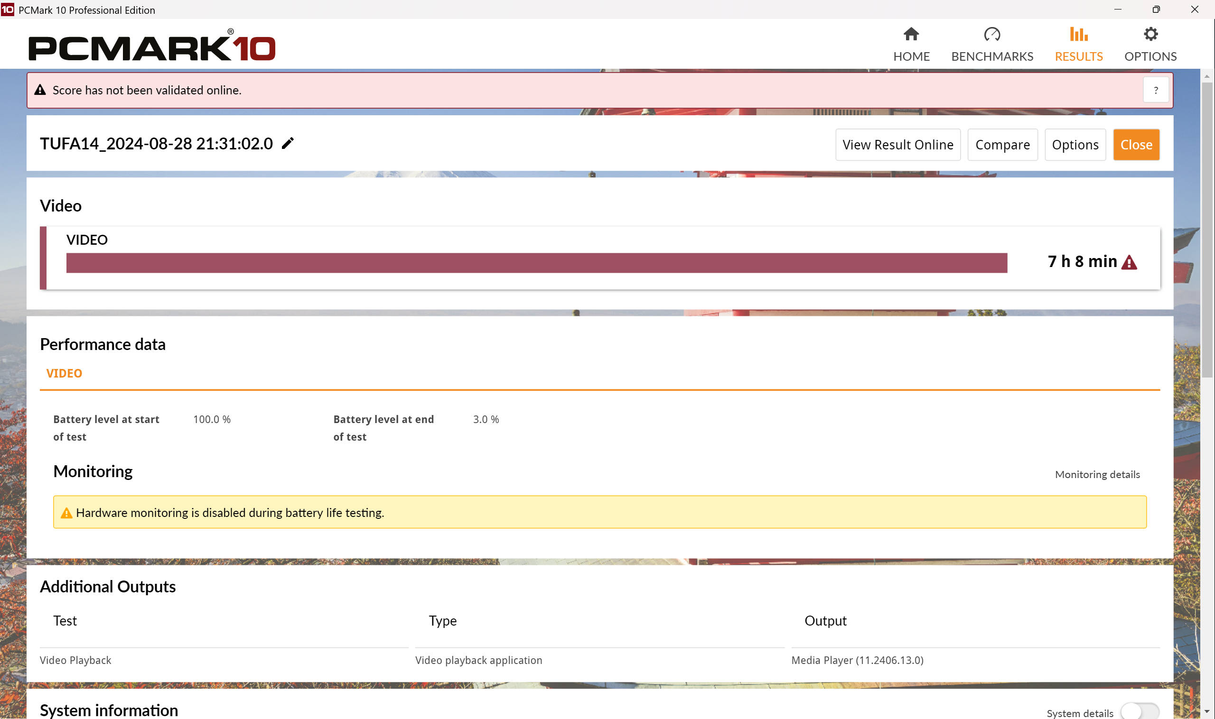Image resolution: width=1215 pixels, height=719 pixels.
Task: Toggle the System details switch
Action: 1139,712
